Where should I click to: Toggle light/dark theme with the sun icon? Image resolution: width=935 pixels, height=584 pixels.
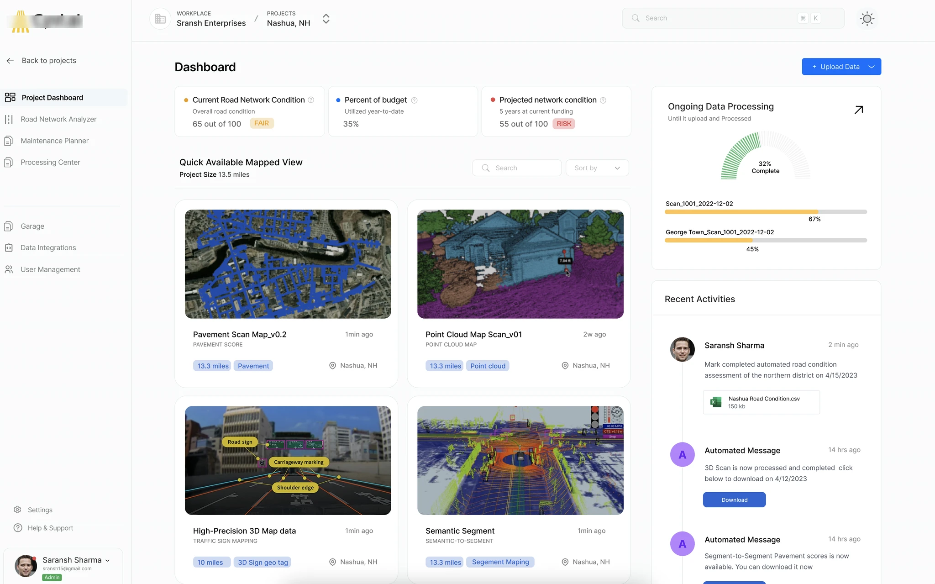[867, 18]
